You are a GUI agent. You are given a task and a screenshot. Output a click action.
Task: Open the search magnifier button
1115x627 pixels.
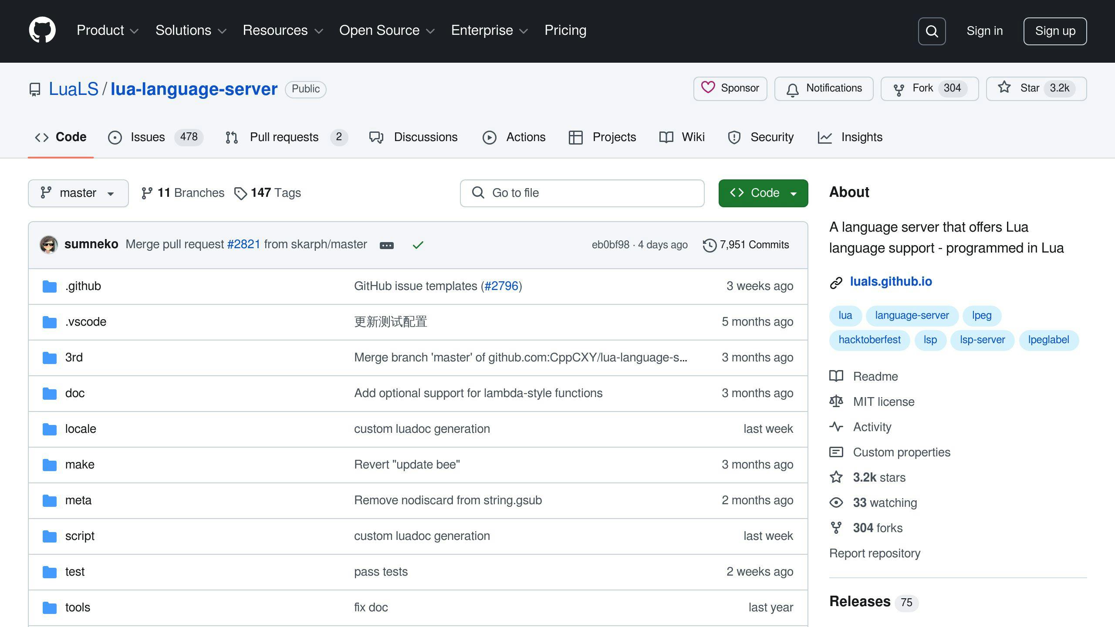pos(932,31)
